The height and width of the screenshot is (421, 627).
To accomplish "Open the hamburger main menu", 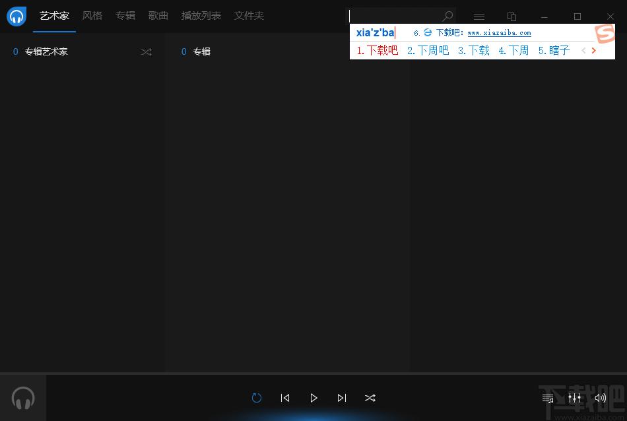I will tap(479, 16).
